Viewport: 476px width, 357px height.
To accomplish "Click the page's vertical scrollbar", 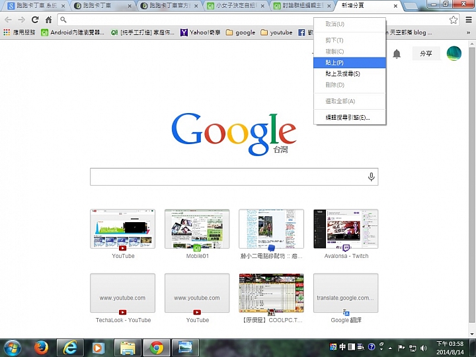I will pyautogui.click(x=472, y=185).
